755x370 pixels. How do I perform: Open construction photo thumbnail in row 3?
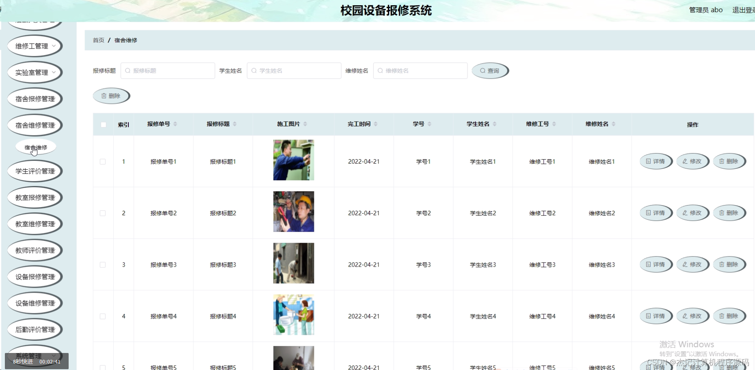point(294,263)
